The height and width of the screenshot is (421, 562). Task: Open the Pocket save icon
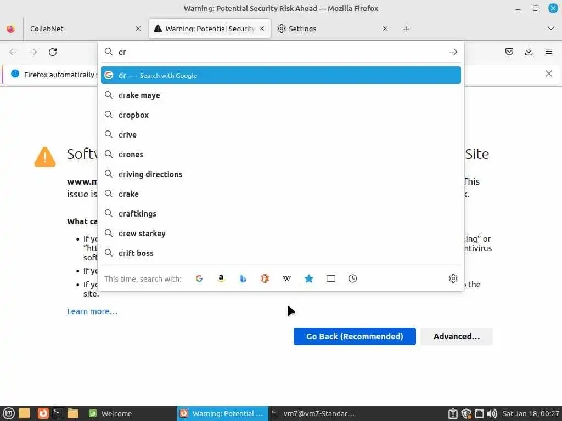[509, 52]
